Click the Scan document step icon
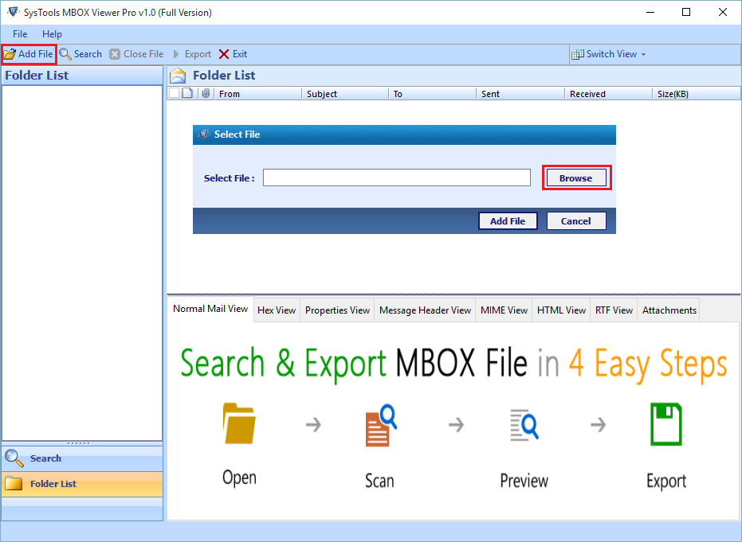Screen dimensions: 742x542 pos(381,425)
